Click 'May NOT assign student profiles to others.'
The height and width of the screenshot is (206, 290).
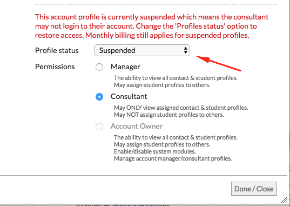tap(169, 115)
